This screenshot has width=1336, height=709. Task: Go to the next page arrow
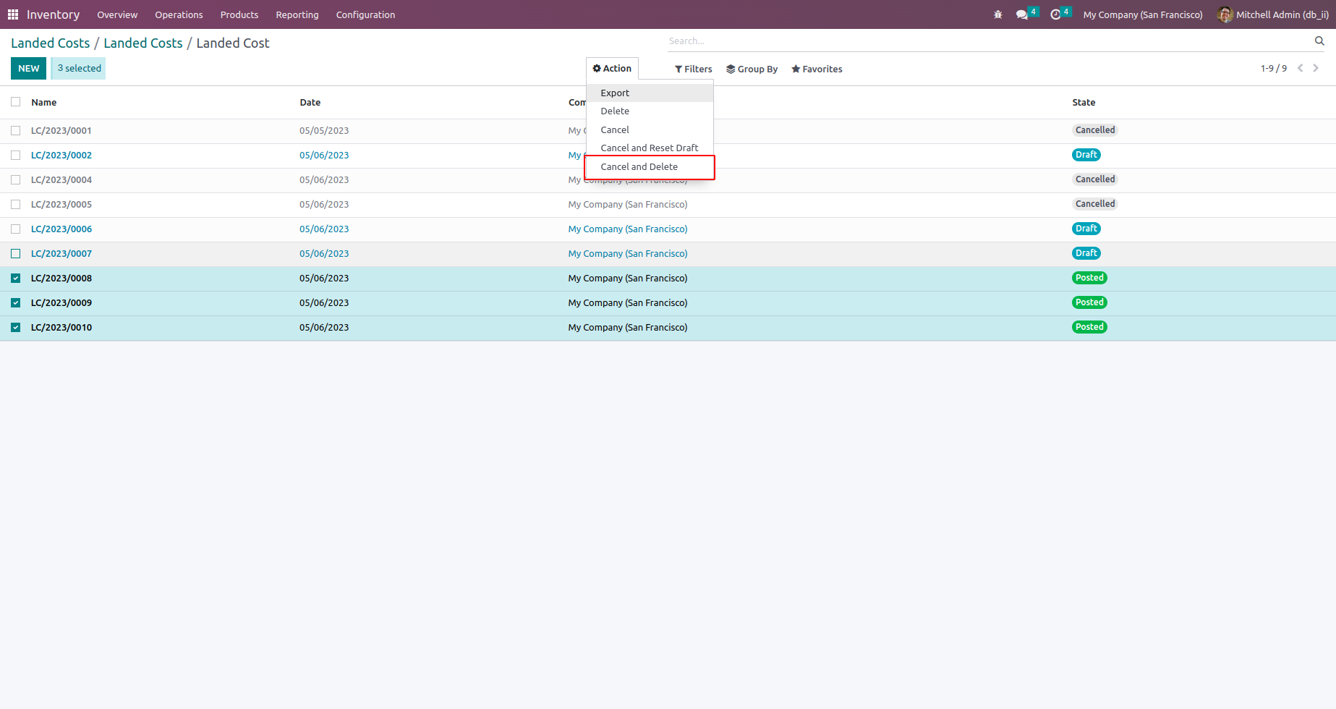pyautogui.click(x=1316, y=68)
